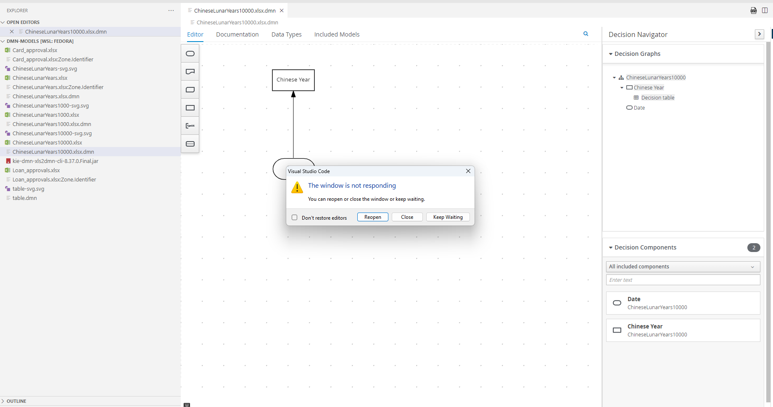Screen dimensions: 773x407
Task: Click the table-svg.svg file icon
Action: [8, 189]
